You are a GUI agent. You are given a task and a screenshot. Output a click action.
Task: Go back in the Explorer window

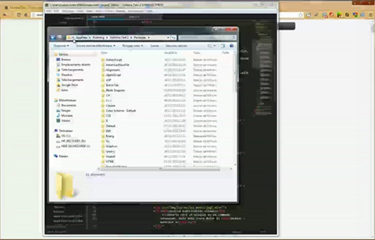click(x=53, y=37)
